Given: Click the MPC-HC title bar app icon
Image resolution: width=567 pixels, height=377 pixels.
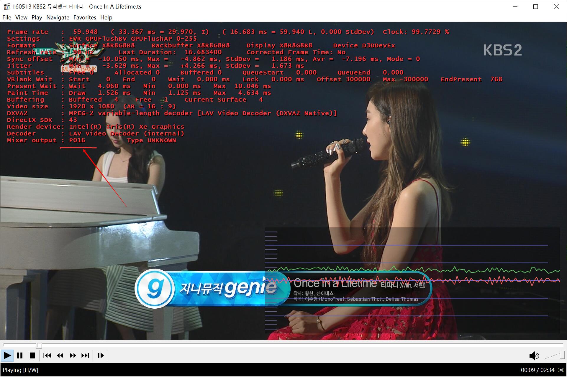Looking at the screenshot, I should 6,6.
